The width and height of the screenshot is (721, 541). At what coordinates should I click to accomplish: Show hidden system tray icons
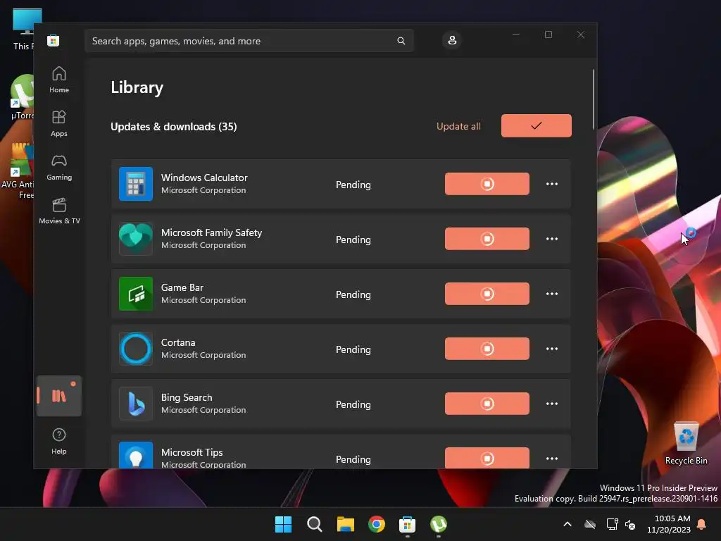pos(568,524)
